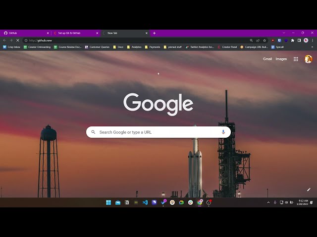Open the tab search chevron in title bar
The height and width of the screenshot is (237, 317).
(x=284, y=33)
